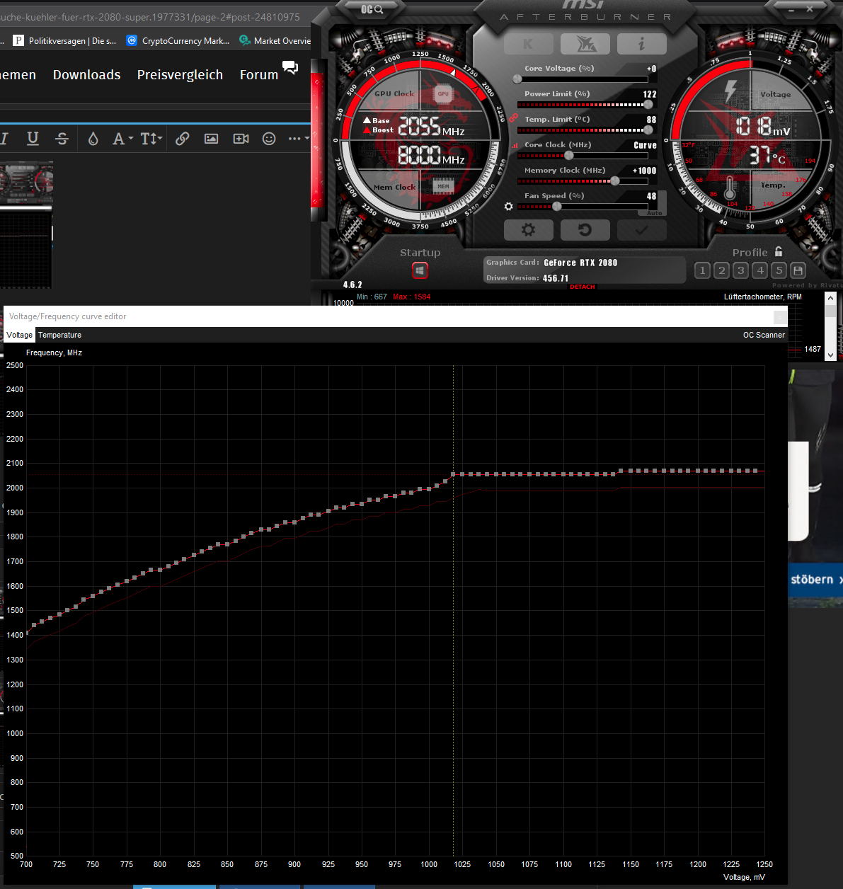The image size is (843, 889).
Task: Minimize the MSI Afterburner window
Action: 790,9
